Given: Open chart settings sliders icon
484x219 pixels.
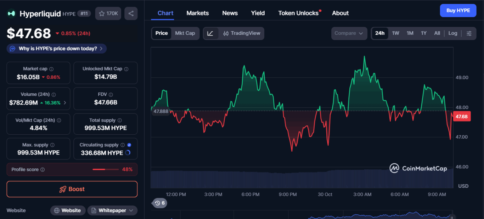Looking at the screenshot, I should pos(469,33).
